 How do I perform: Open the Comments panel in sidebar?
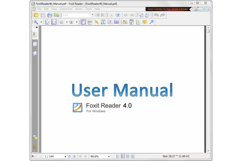pos(35,137)
